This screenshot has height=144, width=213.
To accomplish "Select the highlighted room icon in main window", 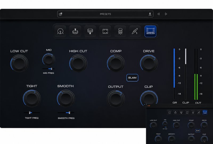I will point(150,31).
